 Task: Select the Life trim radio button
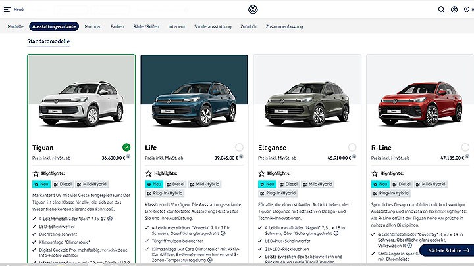click(x=239, y=148)
